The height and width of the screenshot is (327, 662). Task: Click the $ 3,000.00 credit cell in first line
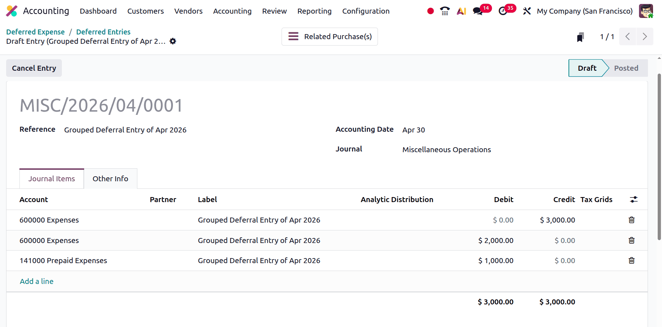(557, 220)
